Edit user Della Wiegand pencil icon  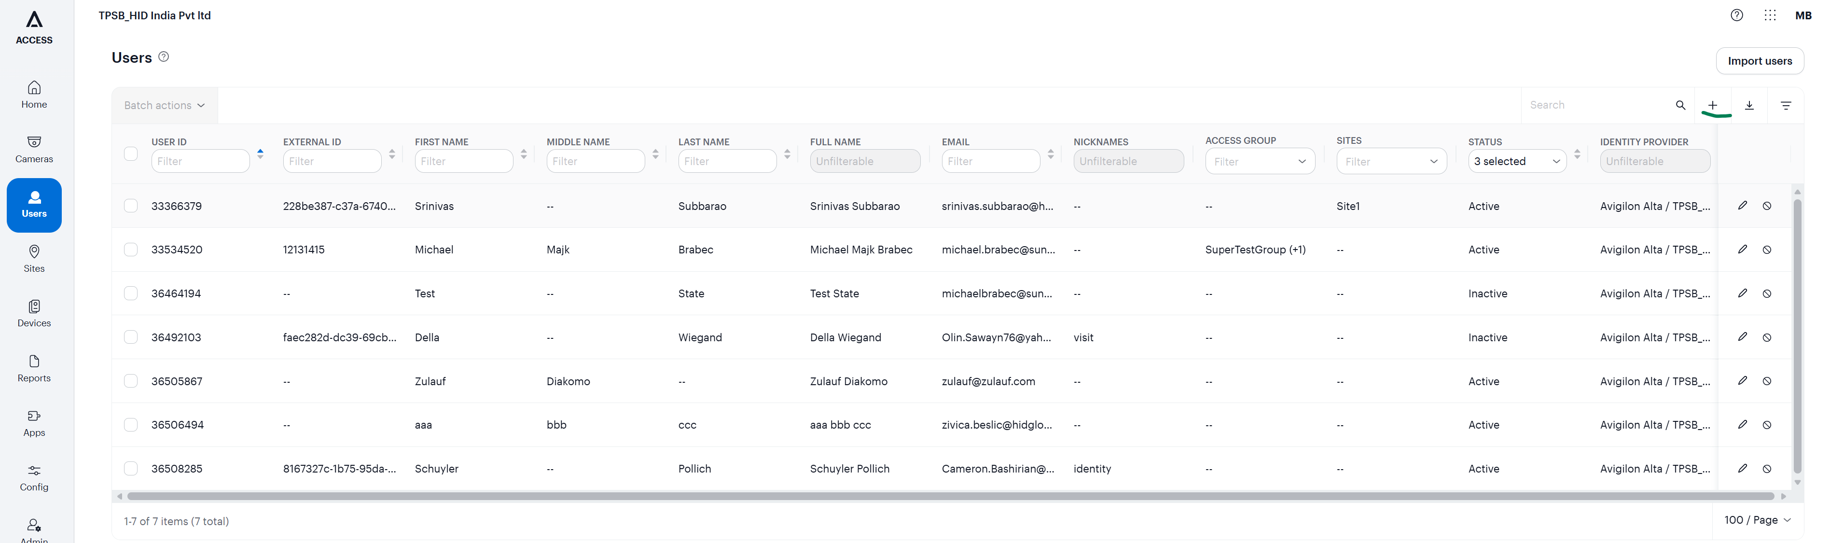pyautogui.click(x=1743, y=337)
